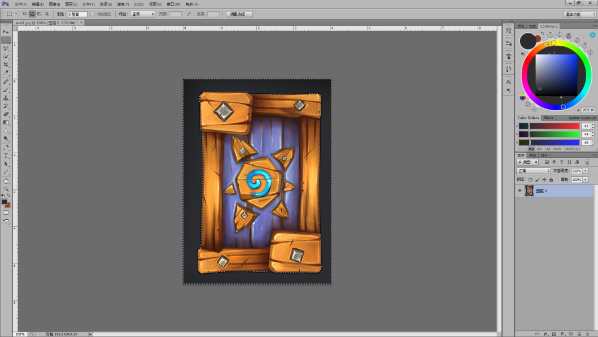The width and height of the screenshot is (598, 337).
Task: Select the Pen tool
Action: point(6,148)
